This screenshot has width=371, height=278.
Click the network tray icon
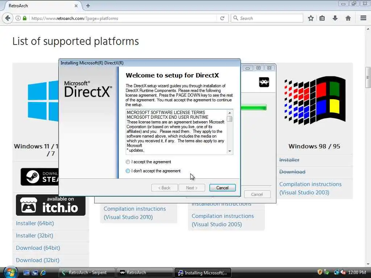pos(336,272)
